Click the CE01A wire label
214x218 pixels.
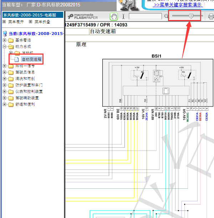197,117
